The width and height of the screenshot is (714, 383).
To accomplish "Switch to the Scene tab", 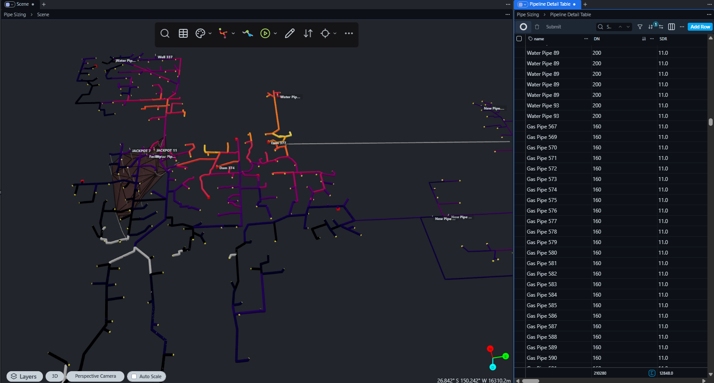I will pyautogui.click(x=23, y=4).
